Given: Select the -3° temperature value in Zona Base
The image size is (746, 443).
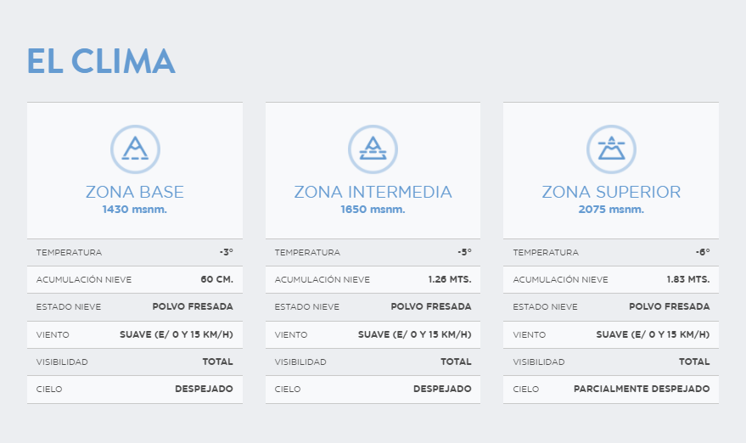Looking at the screenshot, I should [x=226, y=252].
